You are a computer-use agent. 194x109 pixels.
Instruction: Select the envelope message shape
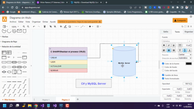click(19, 31)
